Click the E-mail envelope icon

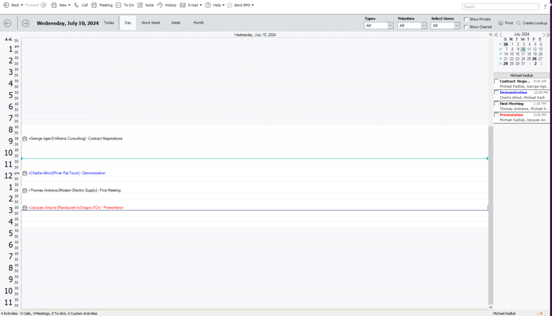183,5
